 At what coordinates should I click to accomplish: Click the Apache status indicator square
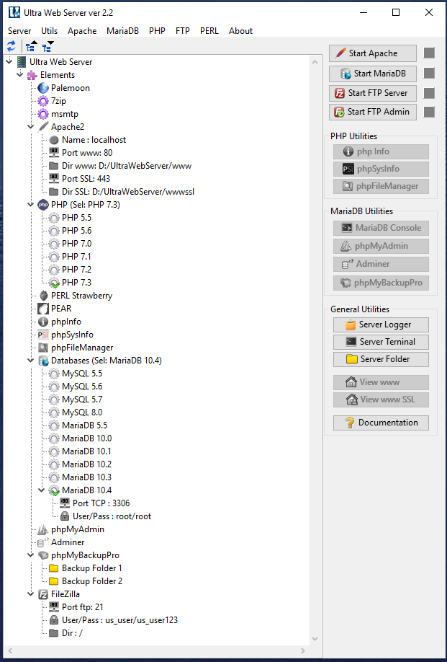tap(429, 53)
